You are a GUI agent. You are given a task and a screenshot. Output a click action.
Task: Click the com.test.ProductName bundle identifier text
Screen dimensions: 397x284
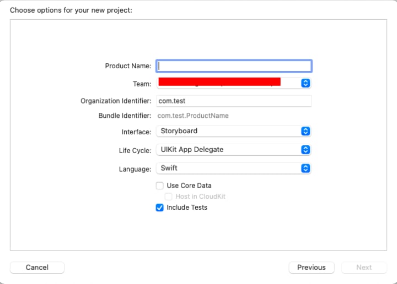(193, 116)
